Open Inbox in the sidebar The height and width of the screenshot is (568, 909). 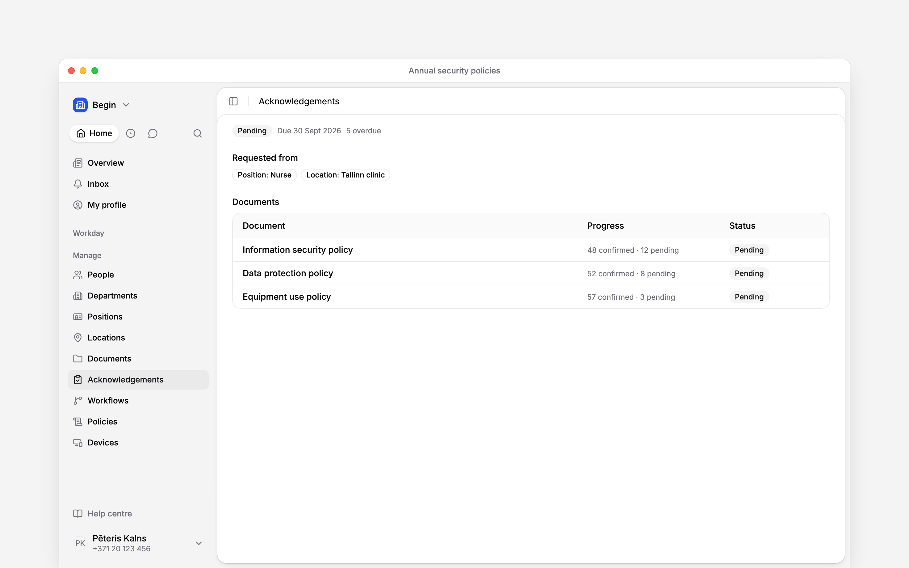138,184
